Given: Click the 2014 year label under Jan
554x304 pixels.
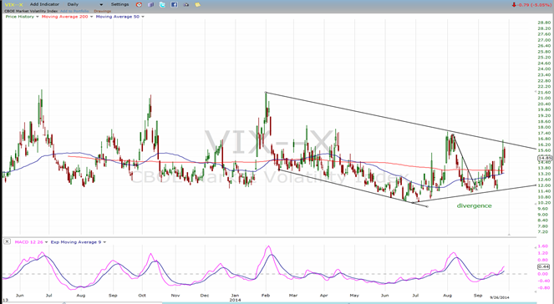Looking at the screenshot, I should pyautogui.click(x=235, y=300).
